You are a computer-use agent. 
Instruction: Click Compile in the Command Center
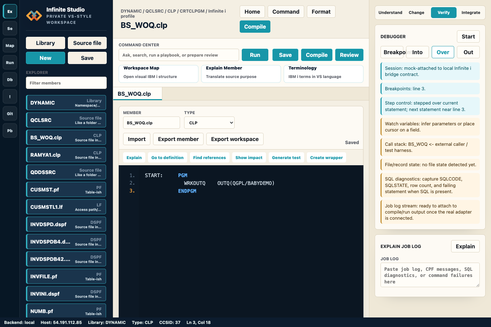[x=317, y=55]
